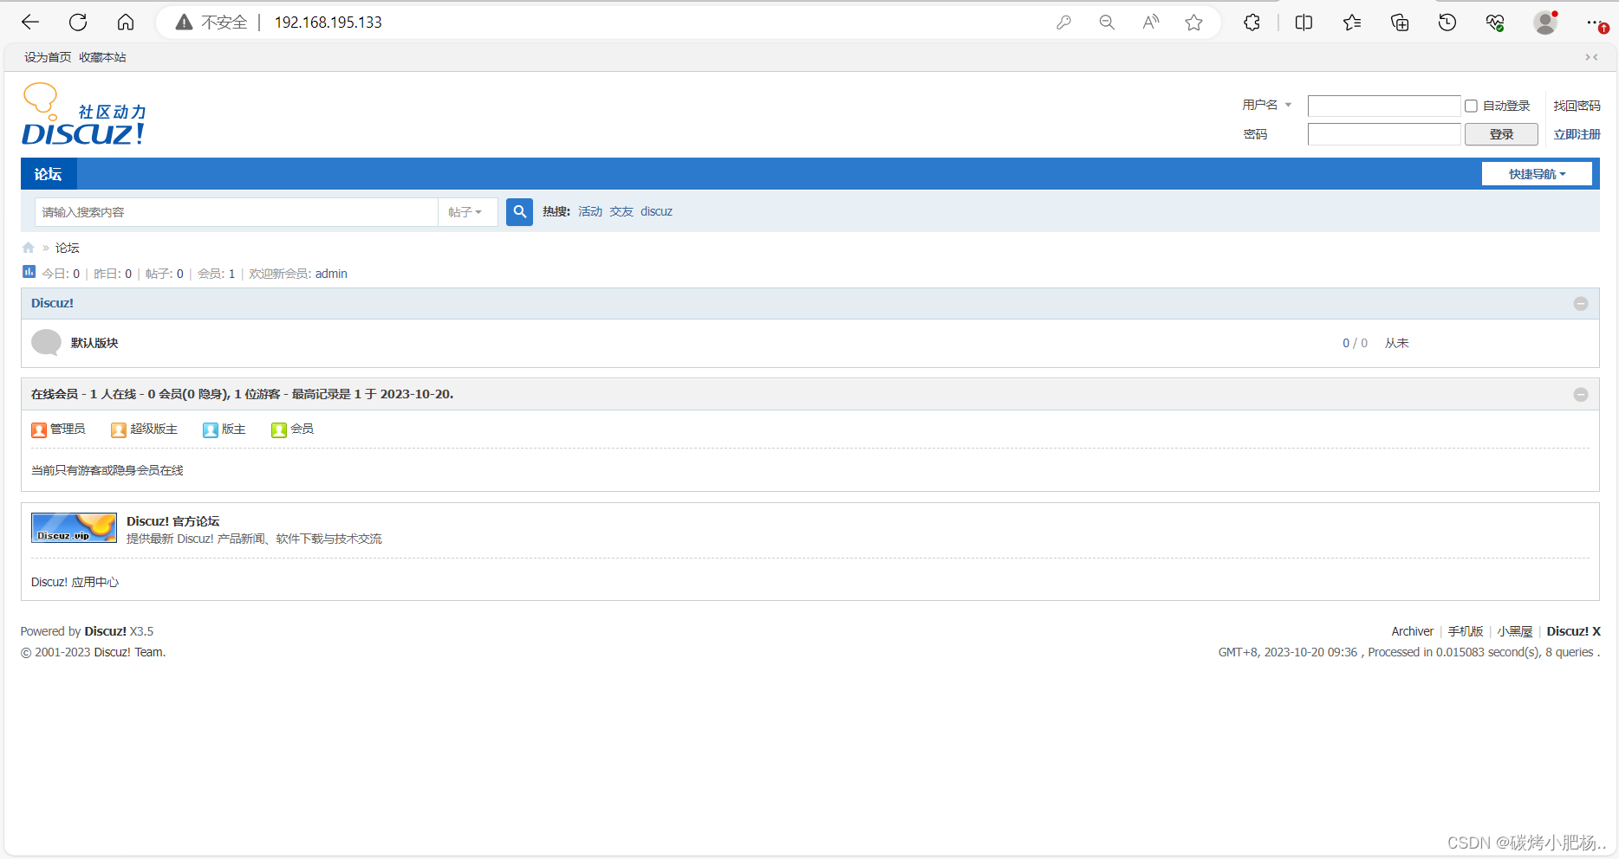Click 收藏本站 link

102,57
